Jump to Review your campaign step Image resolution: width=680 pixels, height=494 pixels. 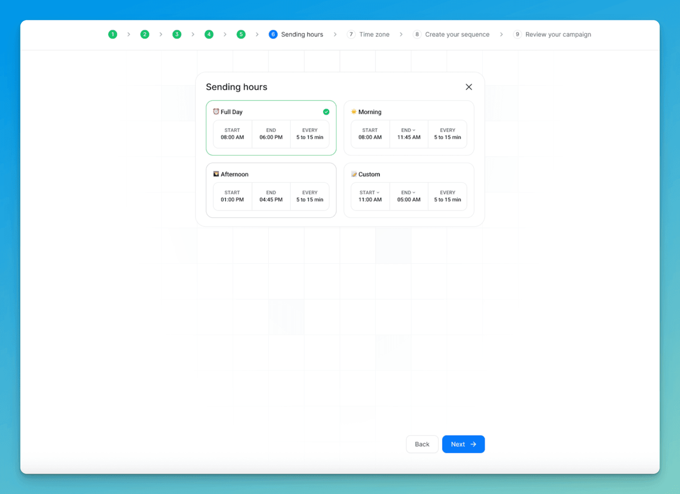click(552, 34)
